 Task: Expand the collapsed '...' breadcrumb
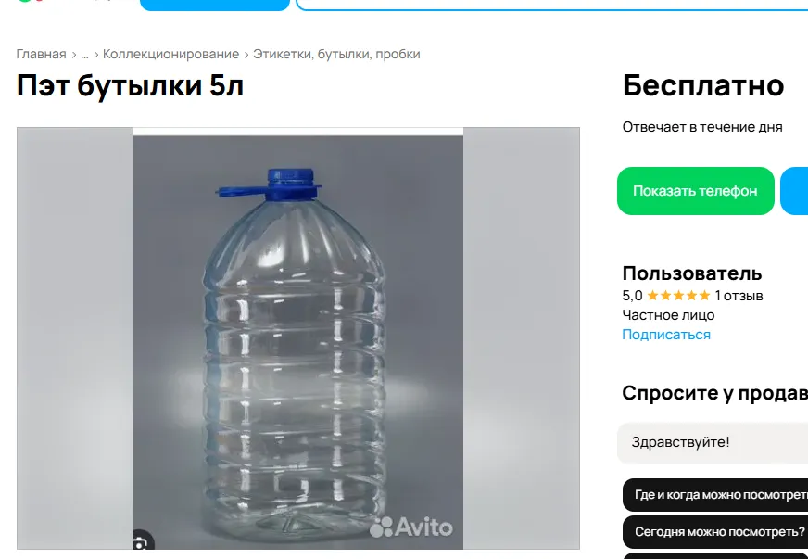84,54
